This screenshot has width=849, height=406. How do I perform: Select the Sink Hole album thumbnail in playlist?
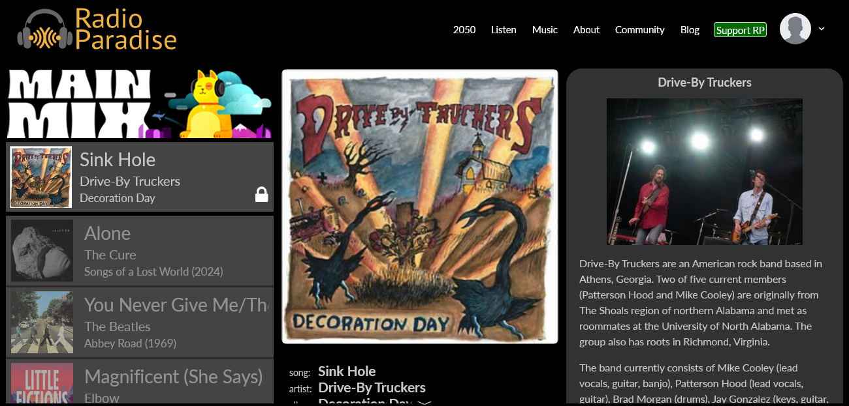coord(41,177)
